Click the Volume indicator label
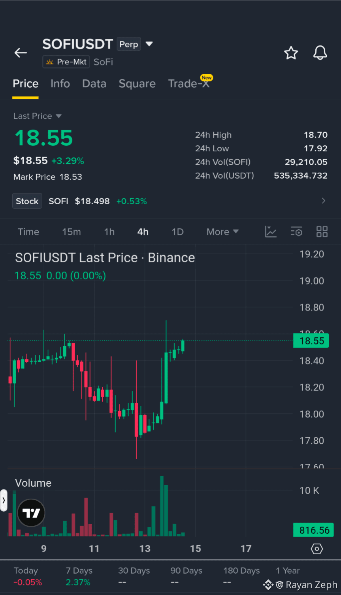 [33, 483]
